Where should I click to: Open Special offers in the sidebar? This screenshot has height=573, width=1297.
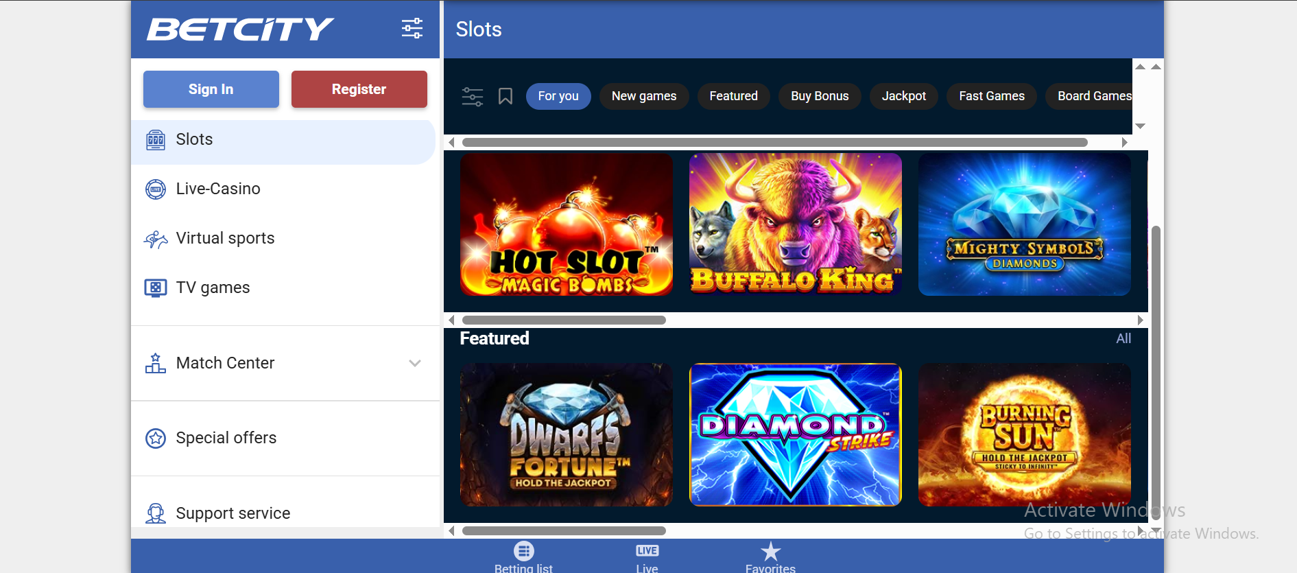point(283,438)
